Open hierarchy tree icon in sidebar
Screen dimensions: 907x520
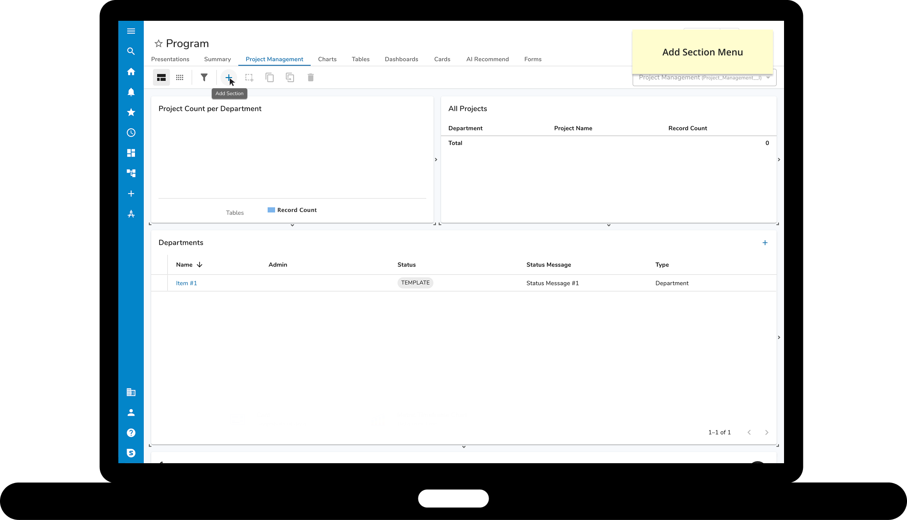click(x=131, y=173)
